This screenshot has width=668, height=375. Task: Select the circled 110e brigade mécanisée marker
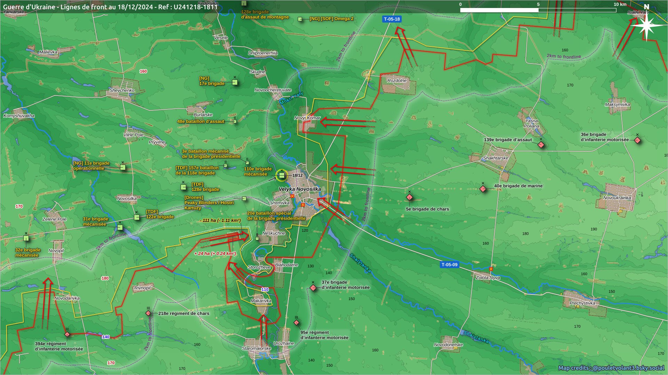click(x=281, y=175)
